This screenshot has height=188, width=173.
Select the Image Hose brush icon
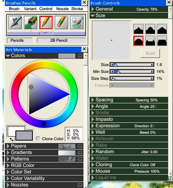pos(31,23)
